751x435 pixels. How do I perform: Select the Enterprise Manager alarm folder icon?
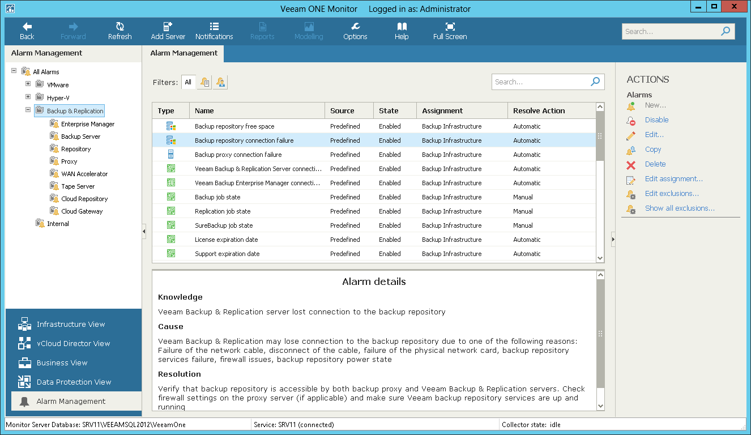pos(54,123)
